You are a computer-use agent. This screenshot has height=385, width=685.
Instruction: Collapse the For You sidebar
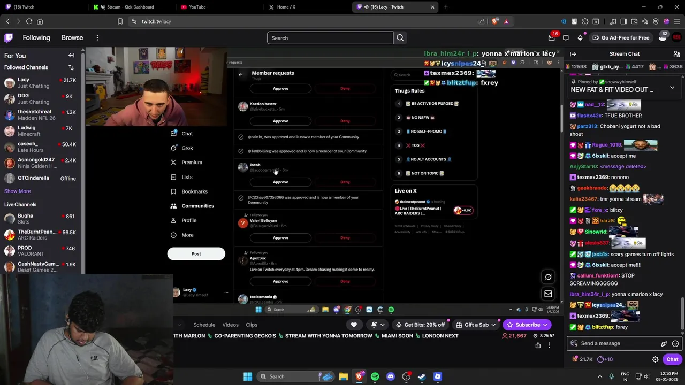pyautogui.click(x=71, y=56)
